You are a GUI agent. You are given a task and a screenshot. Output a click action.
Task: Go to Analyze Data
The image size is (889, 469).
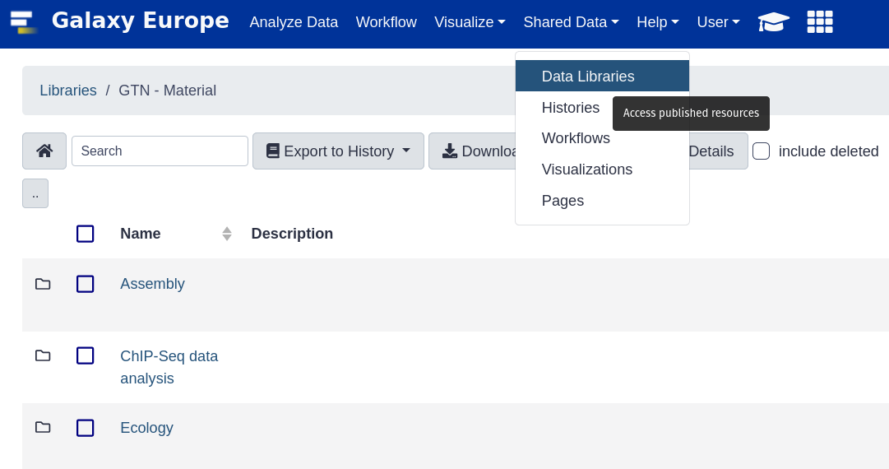click(294, 22)
